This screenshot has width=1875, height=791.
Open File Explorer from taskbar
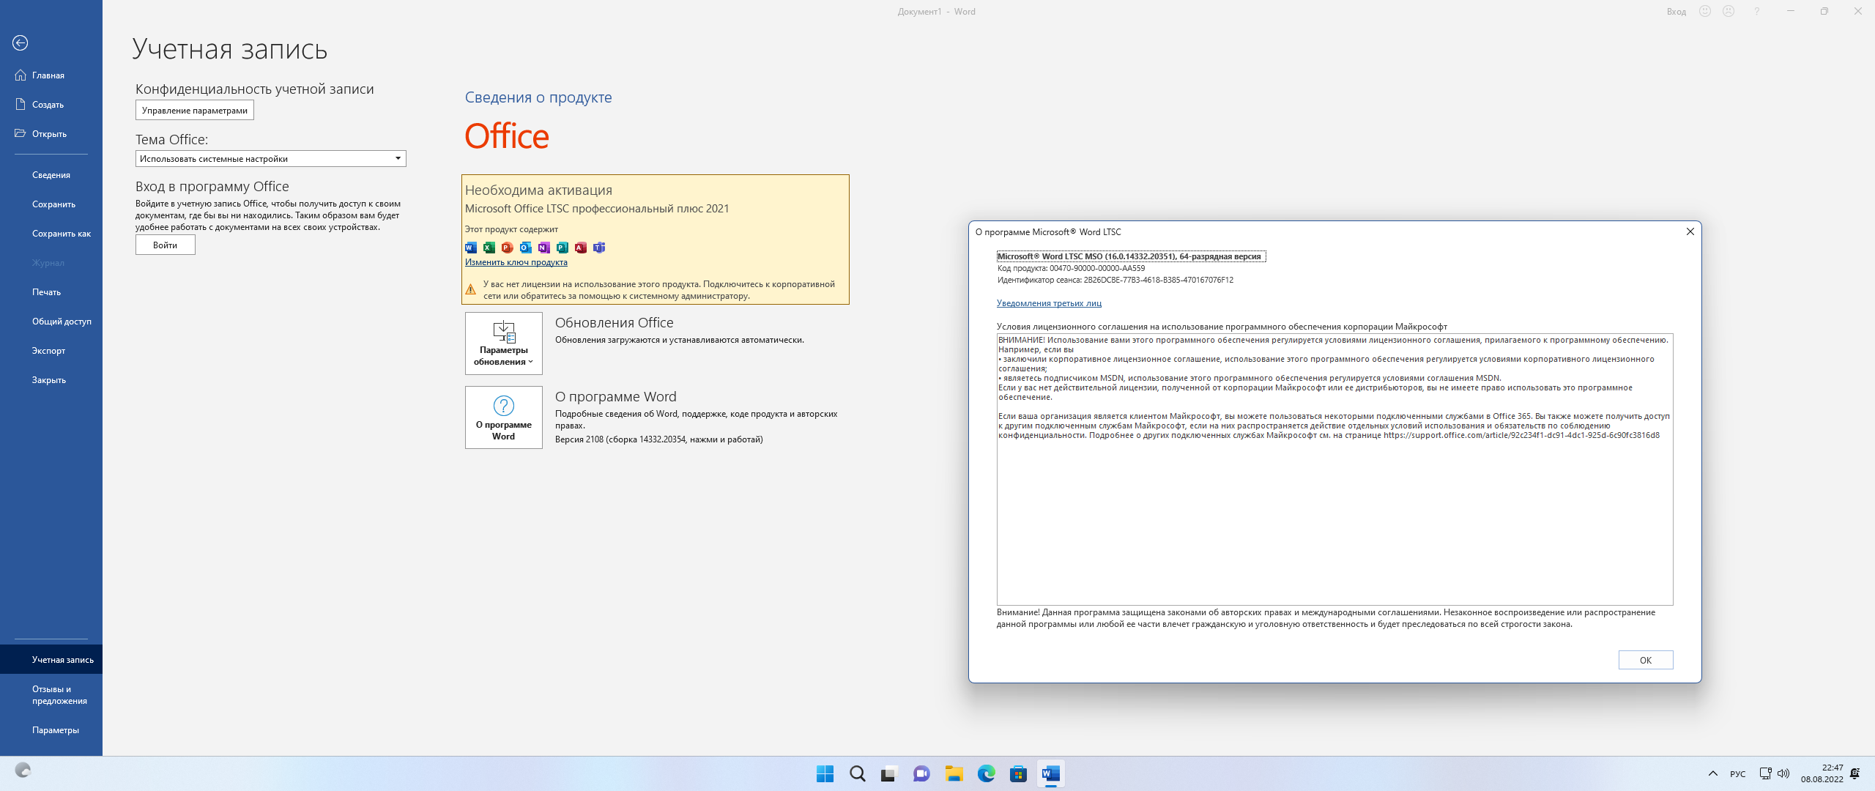954,773
